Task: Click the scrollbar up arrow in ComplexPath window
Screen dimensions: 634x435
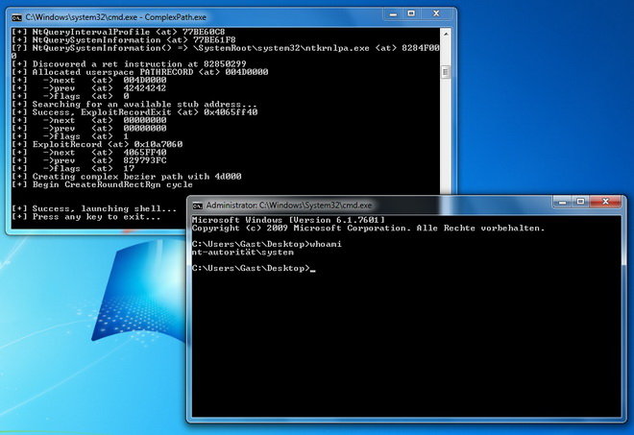Action: point(445,34)
